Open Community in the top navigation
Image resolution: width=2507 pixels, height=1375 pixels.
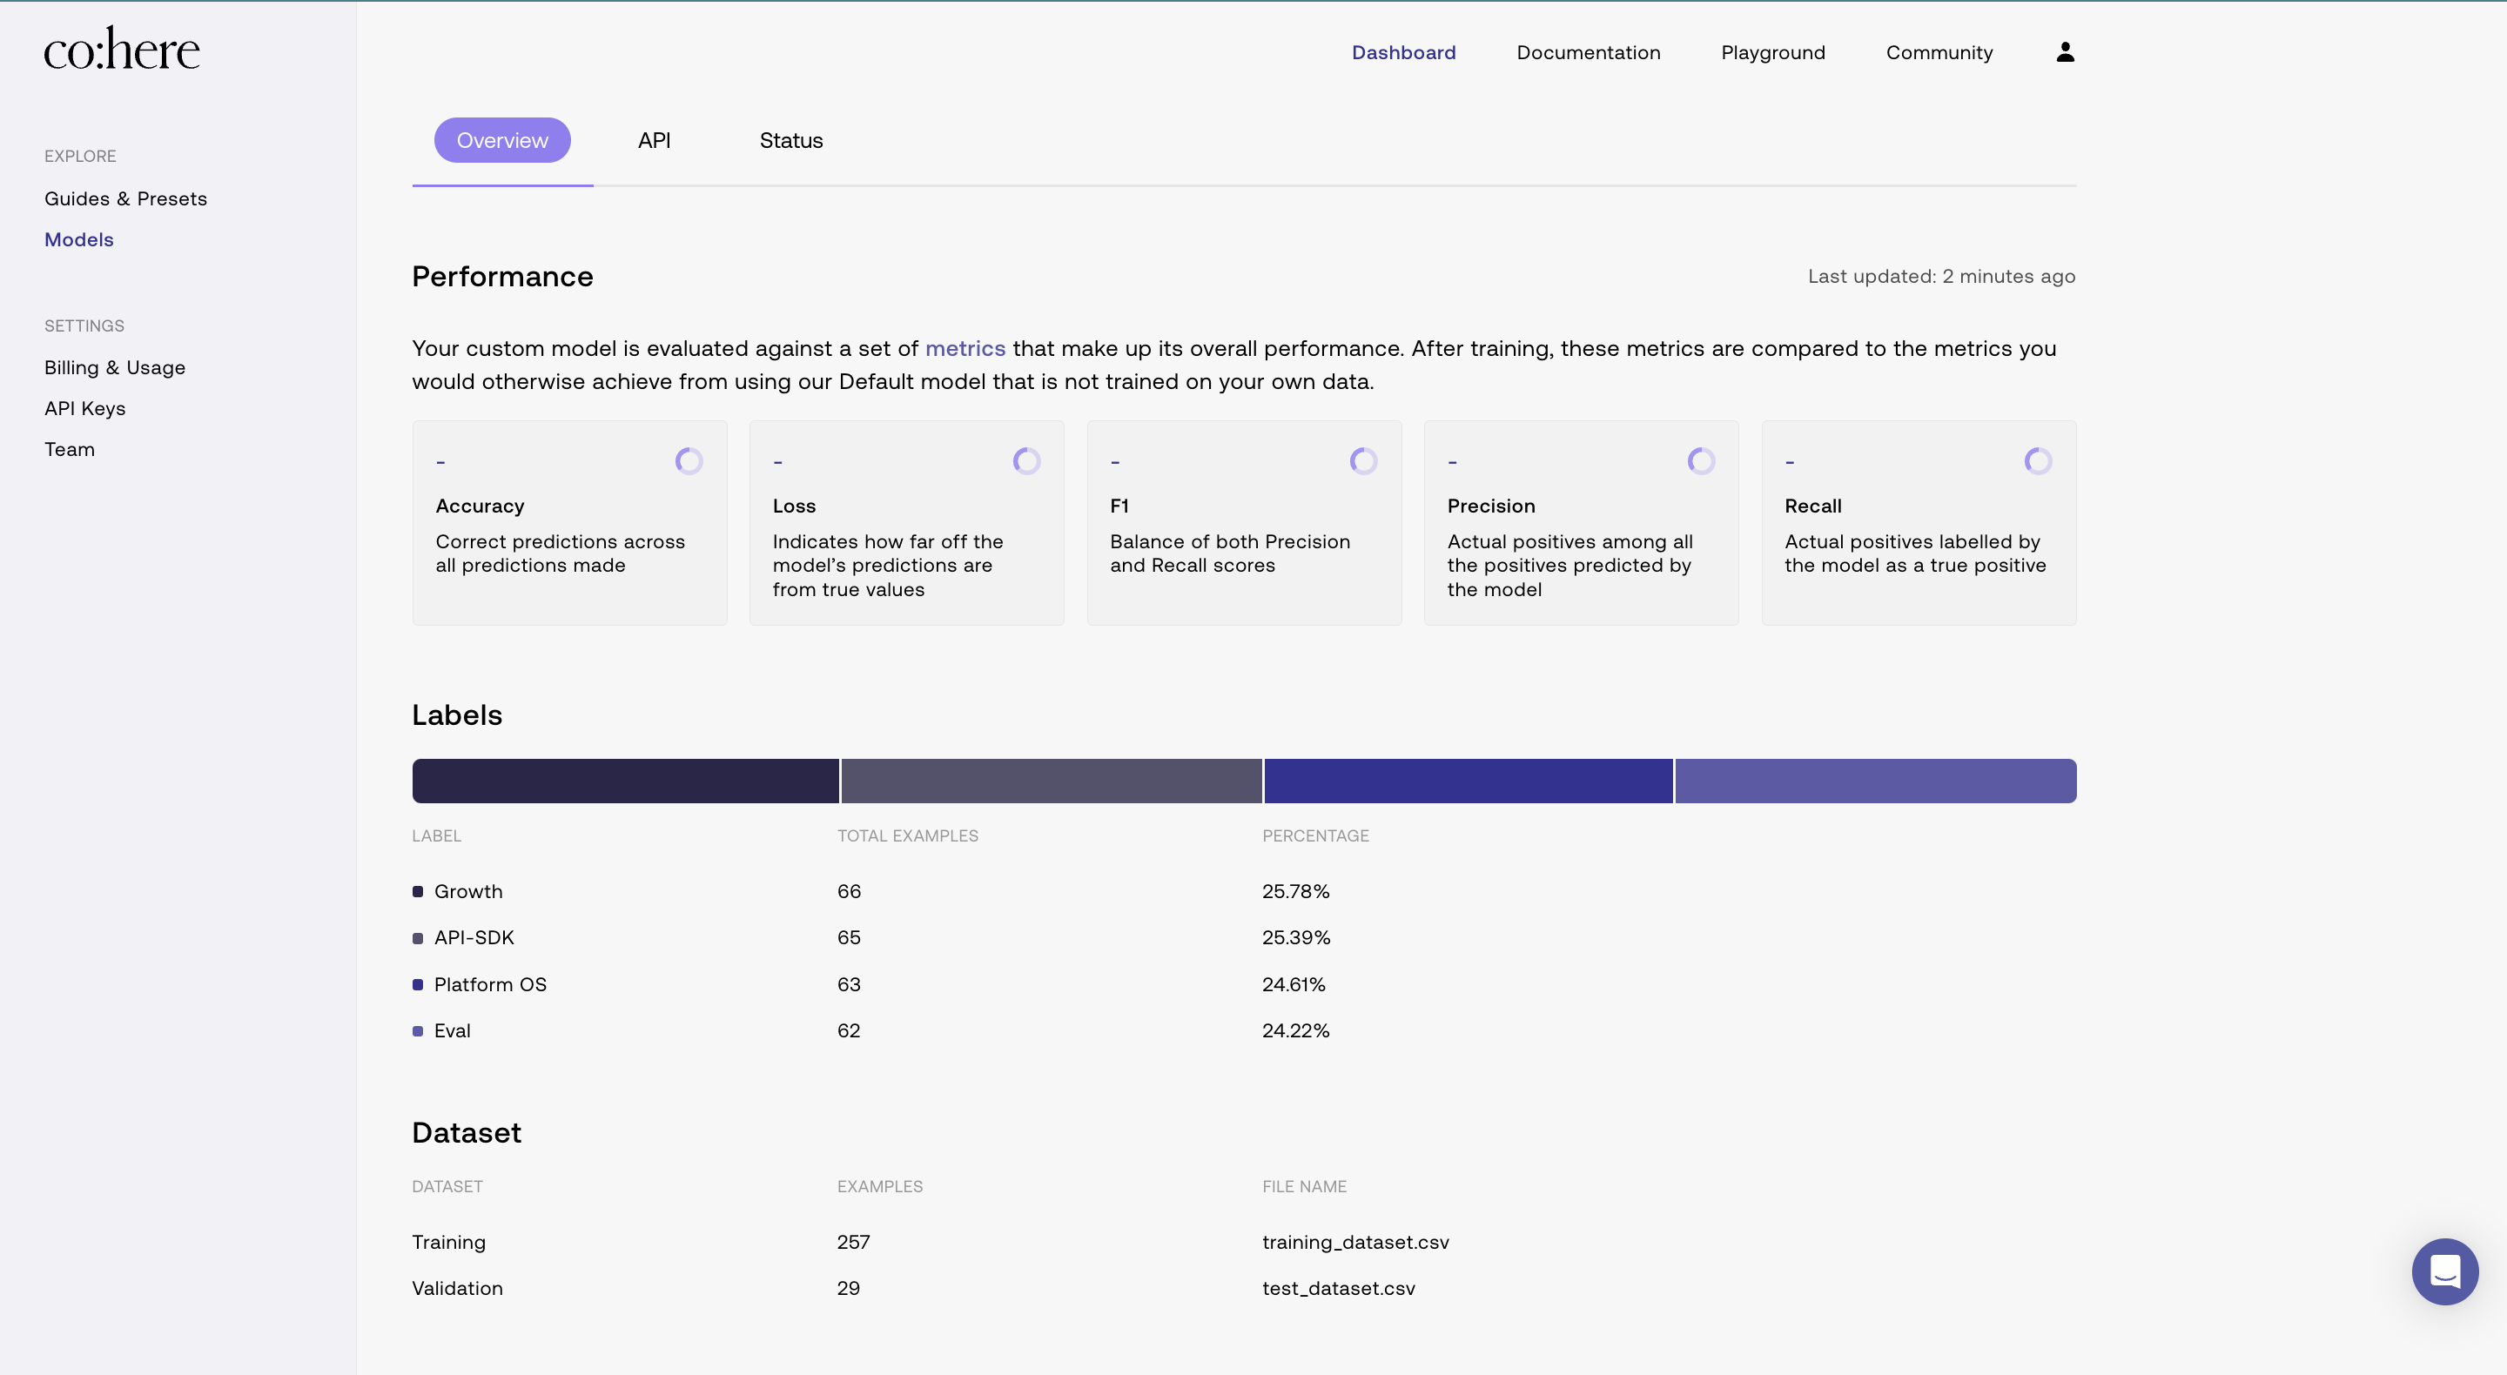point(1939,52)
